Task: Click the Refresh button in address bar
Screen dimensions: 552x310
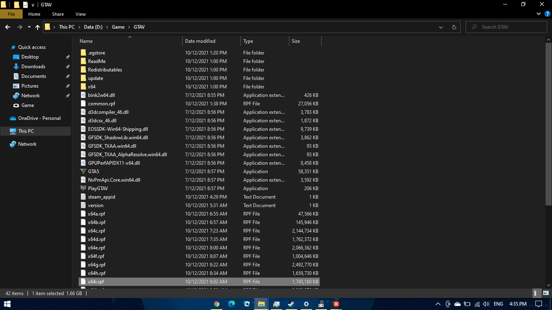Action: pyautogui.click(x=454, y=27)
